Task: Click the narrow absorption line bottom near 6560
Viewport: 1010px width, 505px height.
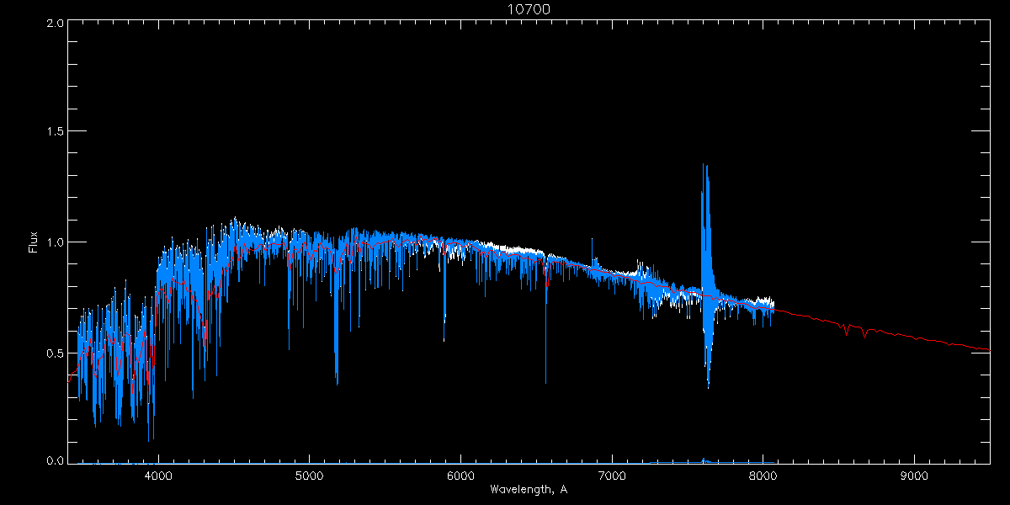Action: (x=545, y=381)
